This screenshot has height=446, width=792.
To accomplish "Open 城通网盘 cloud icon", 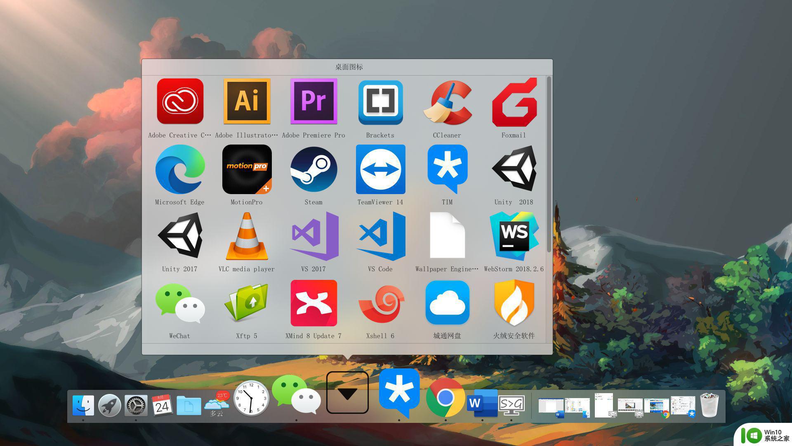I will (x=447, y=303).
